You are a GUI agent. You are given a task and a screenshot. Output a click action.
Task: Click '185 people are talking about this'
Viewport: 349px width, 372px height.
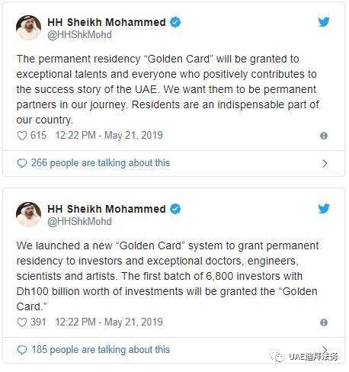(x=101, y=350)
